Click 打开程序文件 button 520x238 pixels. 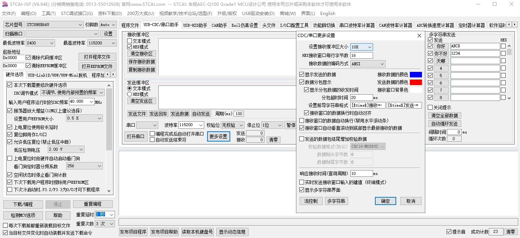tap(97, 57)
